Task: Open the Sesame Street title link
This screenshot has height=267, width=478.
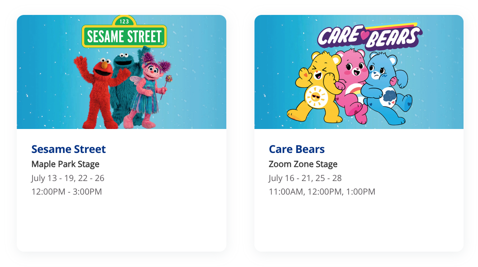Action: coord(68,149)
